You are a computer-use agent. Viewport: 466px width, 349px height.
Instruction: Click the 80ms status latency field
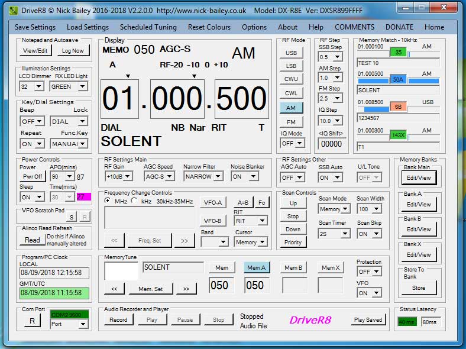431,322
